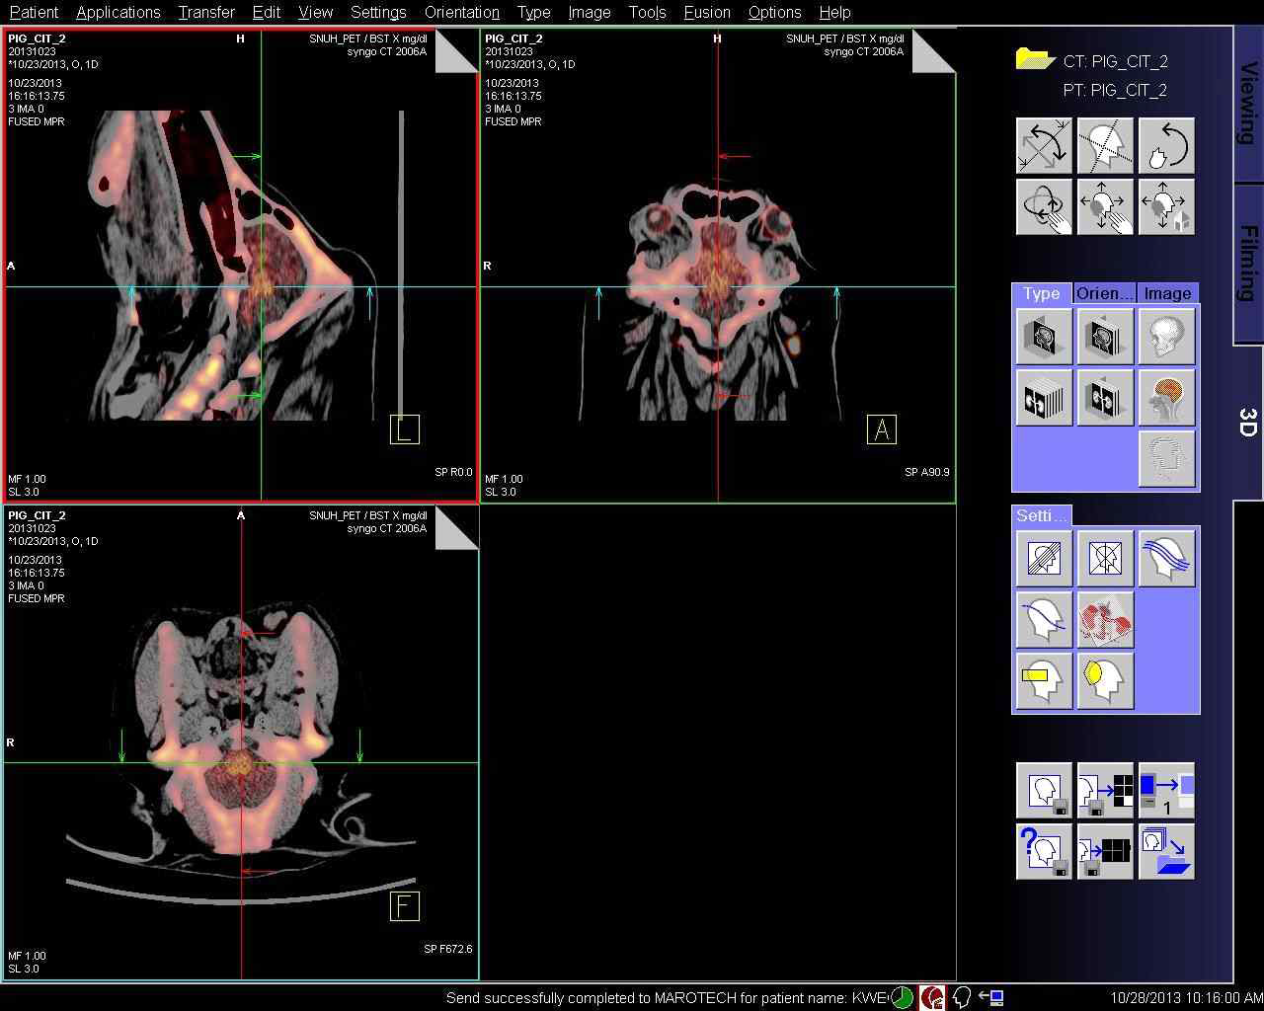1264x1011 pixels.
Task: Open the Edit menu
Action: tap(267, 12)
